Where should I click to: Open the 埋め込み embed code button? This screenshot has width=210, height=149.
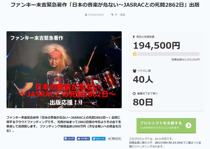pyautogui.click(x=114, y=138)
